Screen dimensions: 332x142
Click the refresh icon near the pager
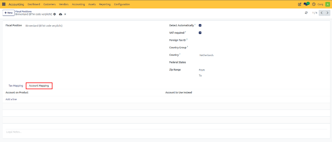tap(306, 13)
